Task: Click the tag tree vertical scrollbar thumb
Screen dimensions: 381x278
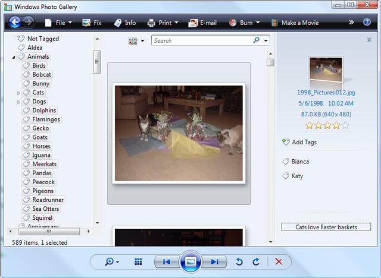Action: click(x=97, y=62)
